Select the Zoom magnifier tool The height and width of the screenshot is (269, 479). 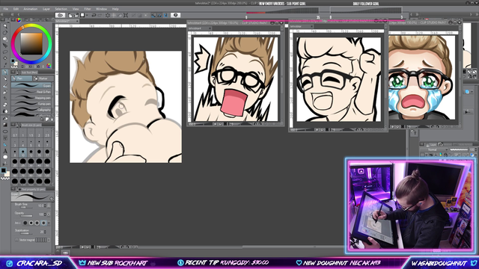coord(5,27)
